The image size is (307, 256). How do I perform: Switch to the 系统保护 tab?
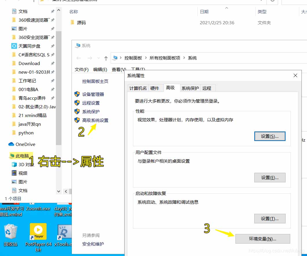190,88
